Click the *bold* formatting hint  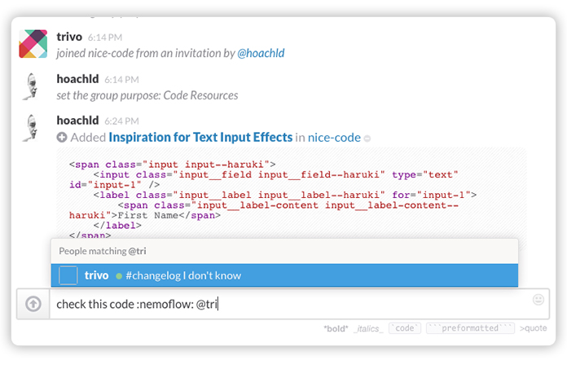click(336, 328)
